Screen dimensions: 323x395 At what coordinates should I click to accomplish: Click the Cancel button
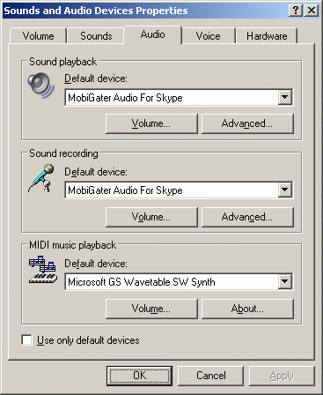pos(211,376)
